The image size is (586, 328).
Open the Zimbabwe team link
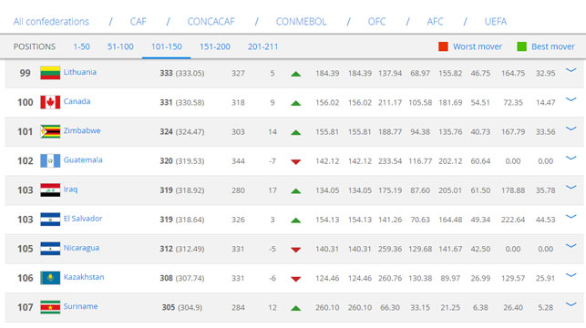point(82,130)
